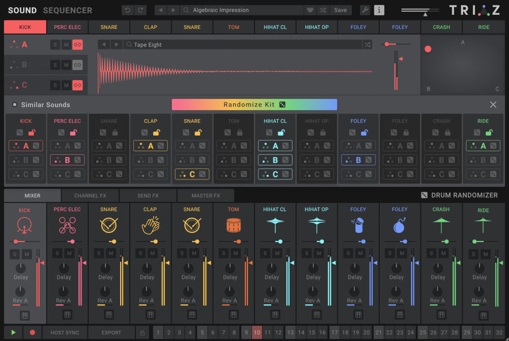
Task: Mute layer B of the kick sound
Action: click(x=66, y=65)
